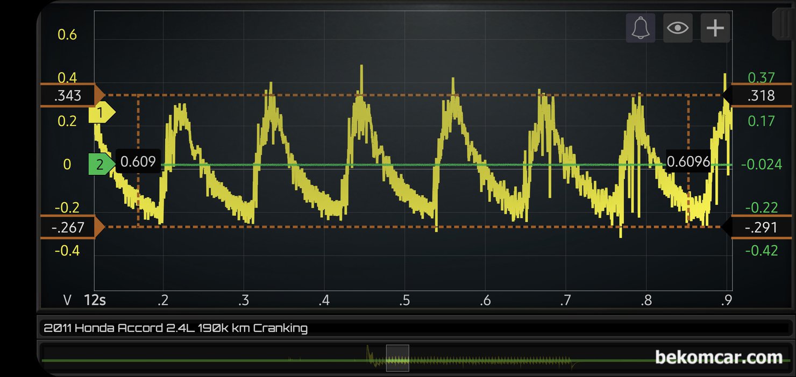796x377 pixels.
Task: Click the highlighted window in overview strip
Action: 397,358
